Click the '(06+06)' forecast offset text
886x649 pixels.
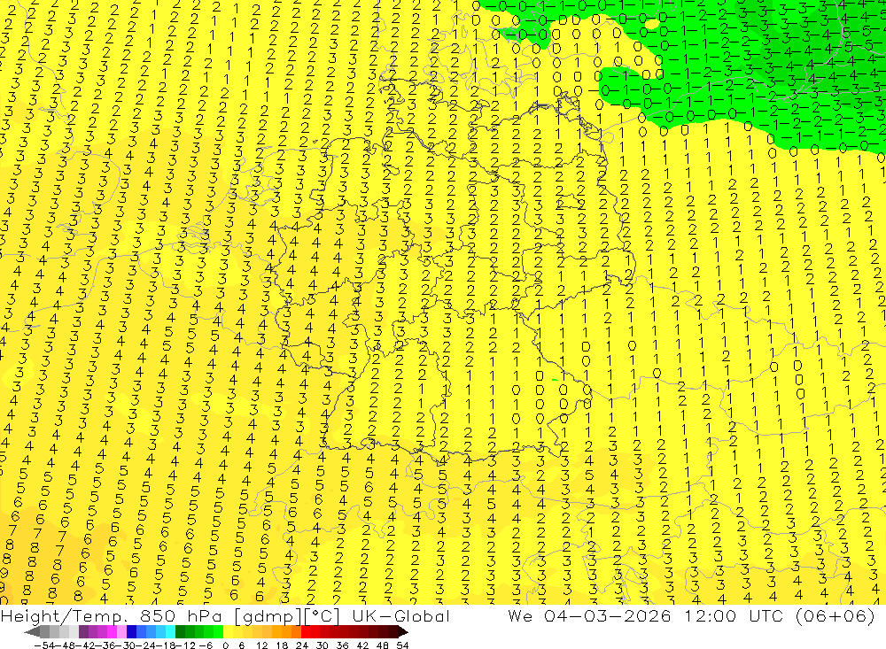(835, 616)
